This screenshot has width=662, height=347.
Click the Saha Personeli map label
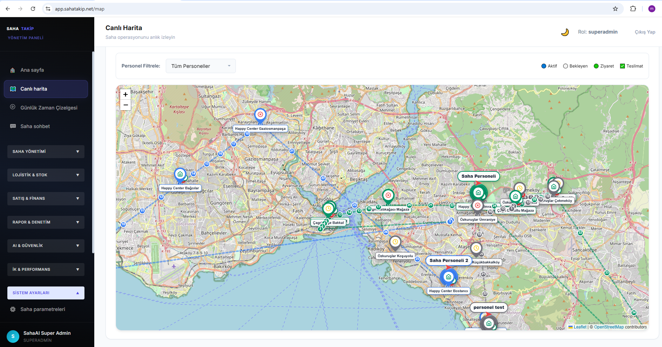point(478,176)
